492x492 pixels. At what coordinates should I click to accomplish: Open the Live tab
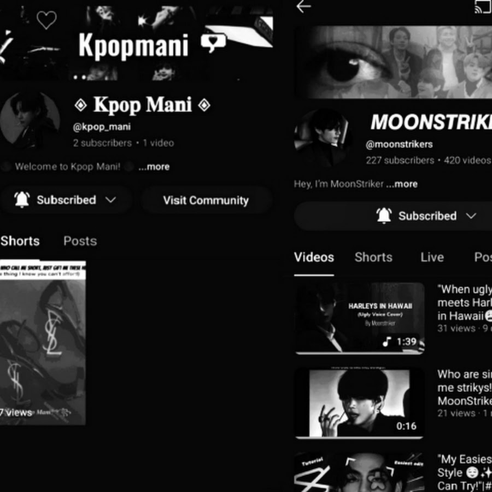pos(432,257)
